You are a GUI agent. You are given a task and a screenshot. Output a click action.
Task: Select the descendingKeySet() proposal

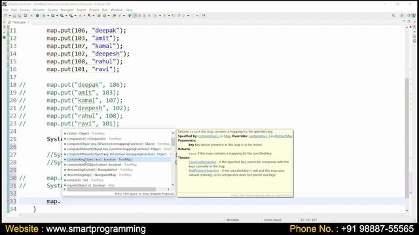[x=117, y=170]
